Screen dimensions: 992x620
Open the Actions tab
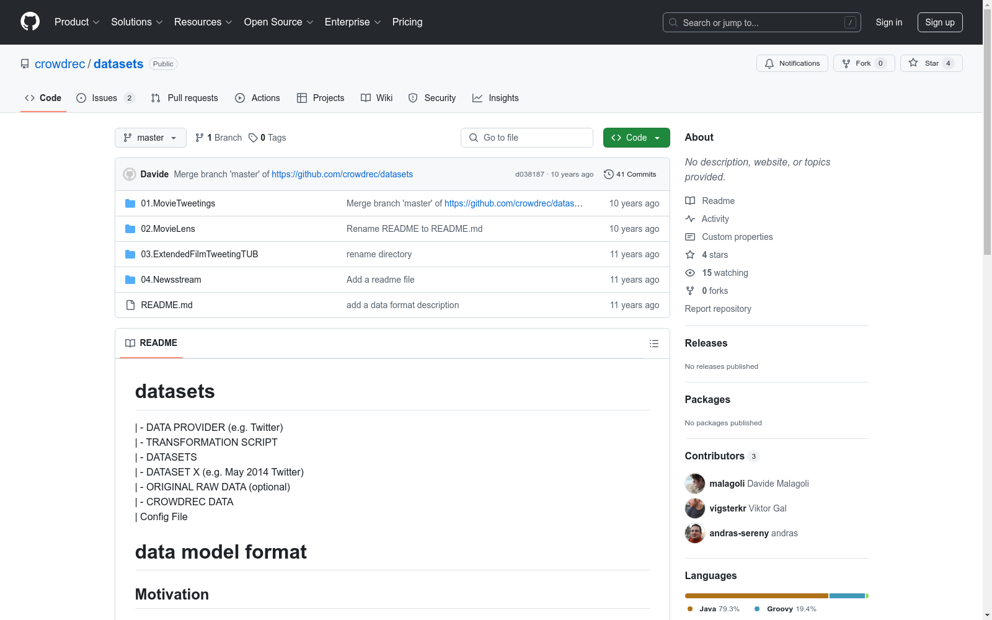(x=257, y=98)
